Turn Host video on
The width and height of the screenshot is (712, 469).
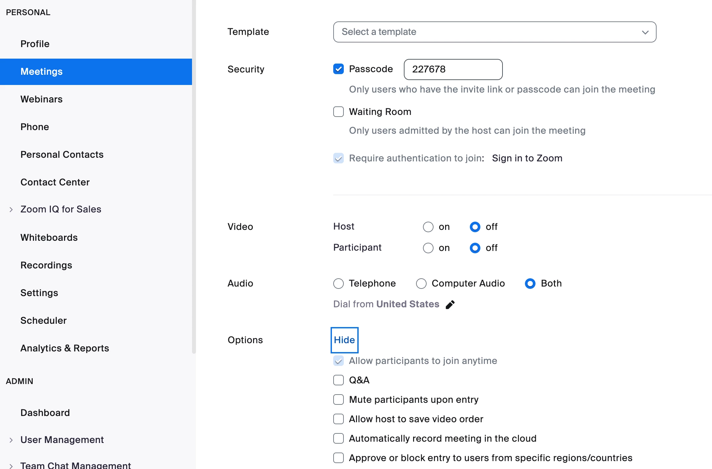tap(428, 227)
